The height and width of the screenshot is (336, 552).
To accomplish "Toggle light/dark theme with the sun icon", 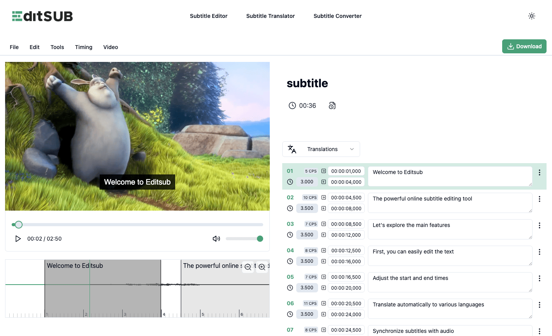I will click(532, 16).
